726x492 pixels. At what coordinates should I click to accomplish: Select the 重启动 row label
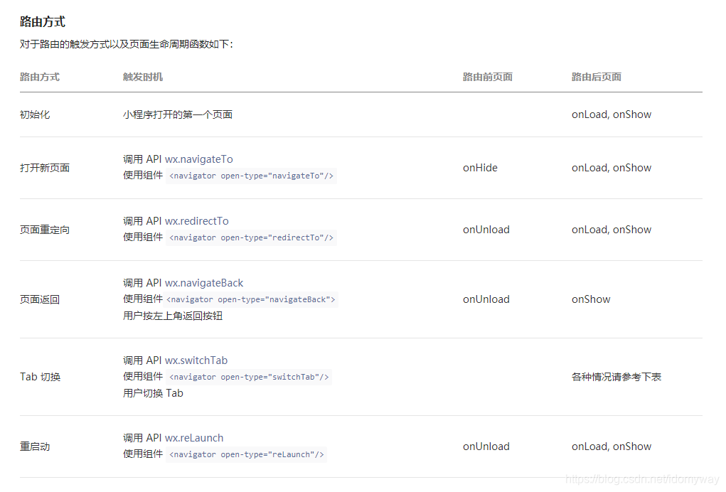point(35,446)
